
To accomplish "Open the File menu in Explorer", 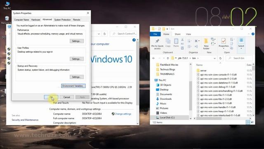I will [x=155, y=34].
